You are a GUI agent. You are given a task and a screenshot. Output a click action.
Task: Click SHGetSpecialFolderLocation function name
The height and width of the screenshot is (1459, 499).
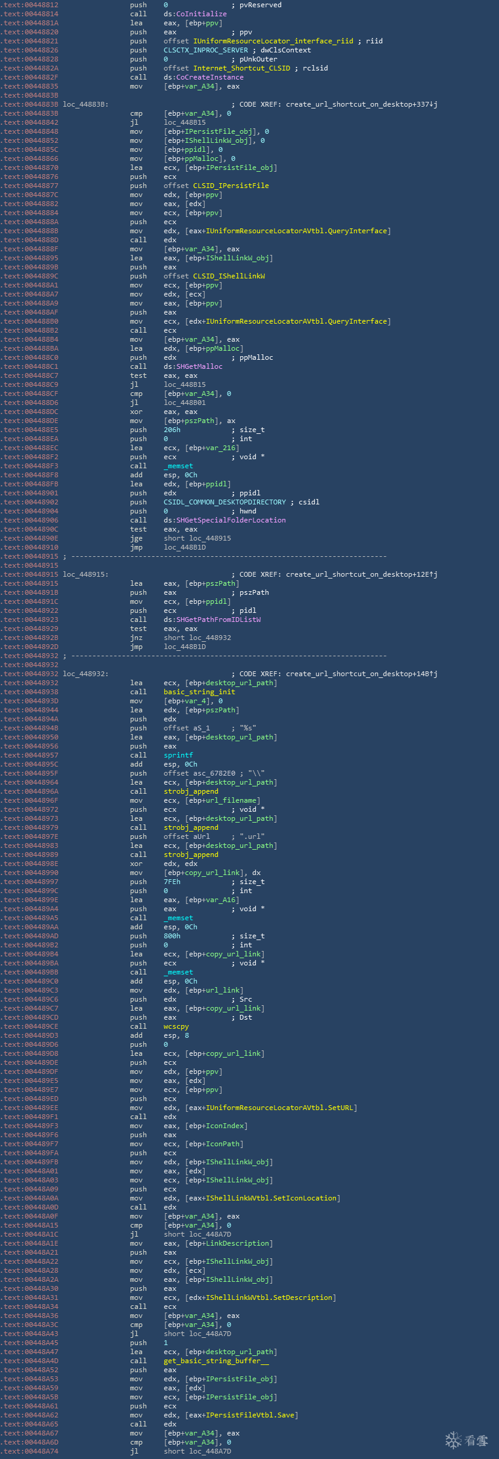coord(231,520)
